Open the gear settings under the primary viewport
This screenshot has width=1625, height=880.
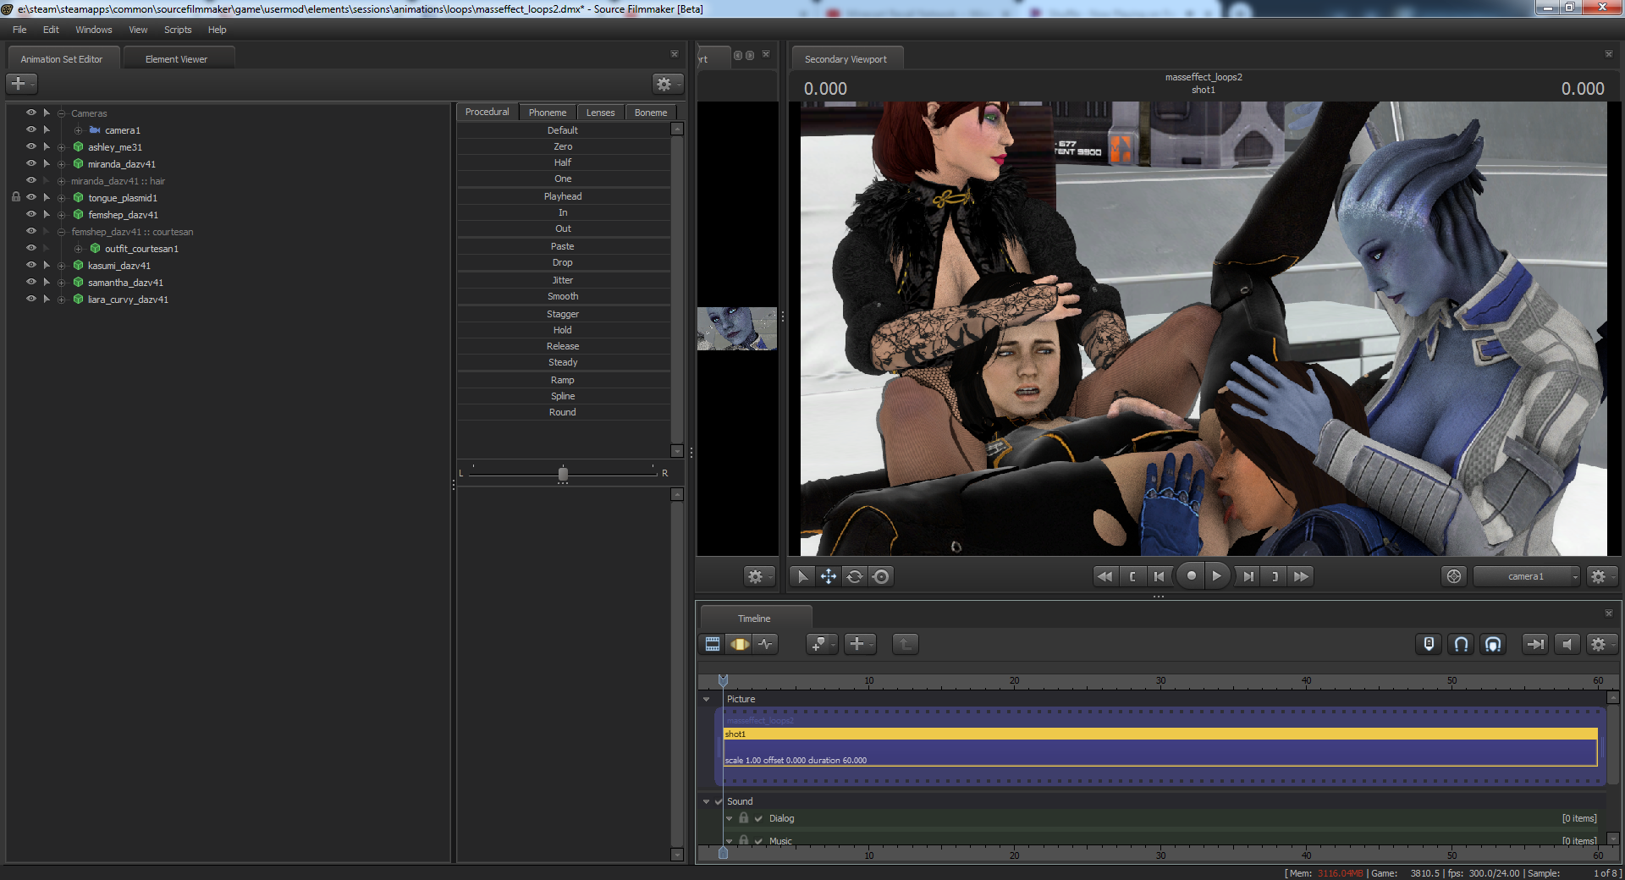[757, 576]
